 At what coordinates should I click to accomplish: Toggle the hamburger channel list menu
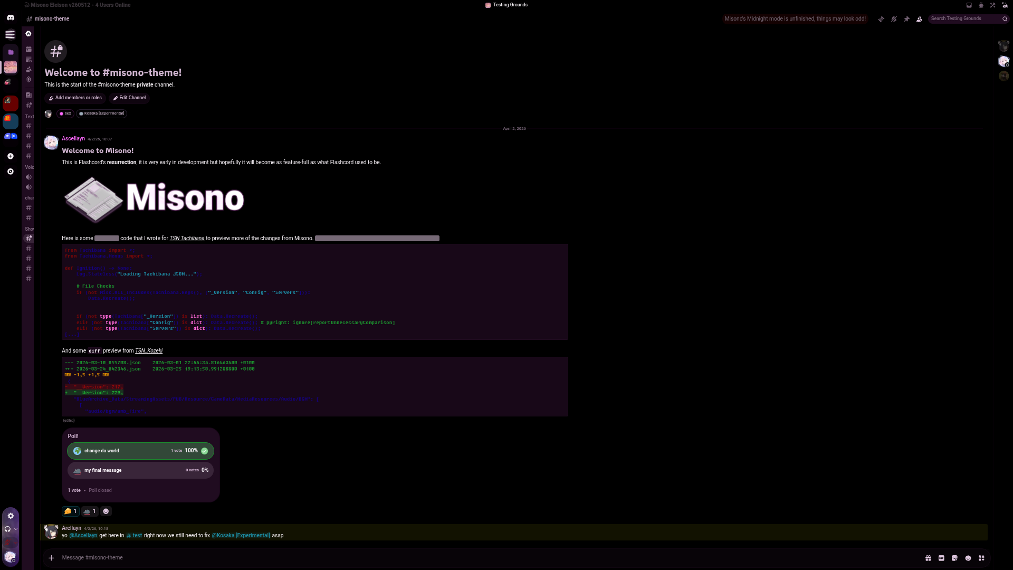tap(10, 35)
